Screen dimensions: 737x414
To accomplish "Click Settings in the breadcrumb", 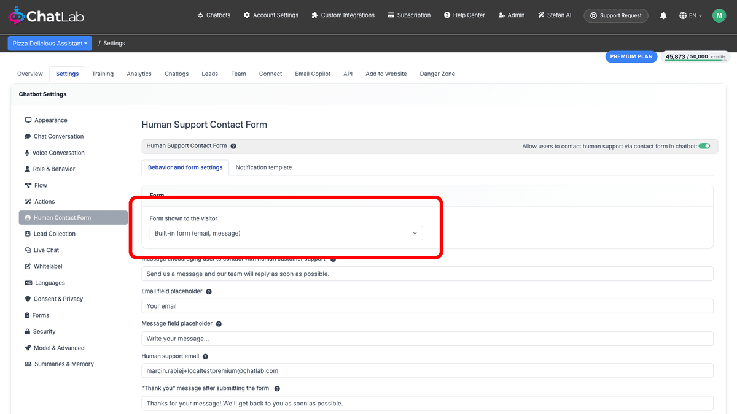I will (114, 44).
